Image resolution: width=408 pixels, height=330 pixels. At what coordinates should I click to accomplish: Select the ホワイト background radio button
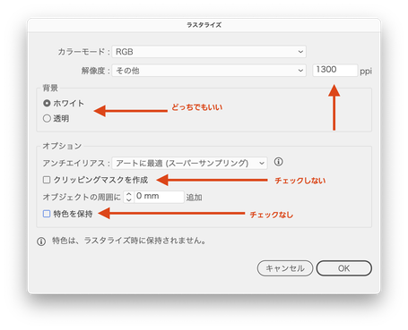(x=47, y=104)
